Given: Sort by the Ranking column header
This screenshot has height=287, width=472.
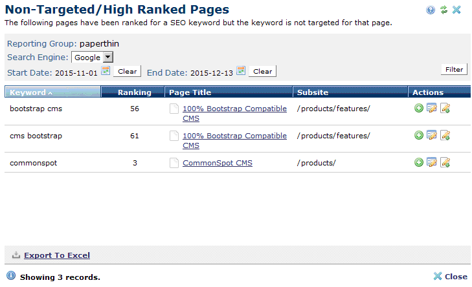Looking at the screenshot, I should point(134,92).
